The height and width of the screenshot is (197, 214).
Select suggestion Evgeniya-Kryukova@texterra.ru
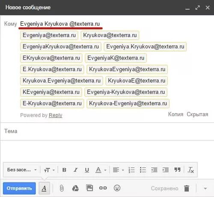(x=126, y=92)
